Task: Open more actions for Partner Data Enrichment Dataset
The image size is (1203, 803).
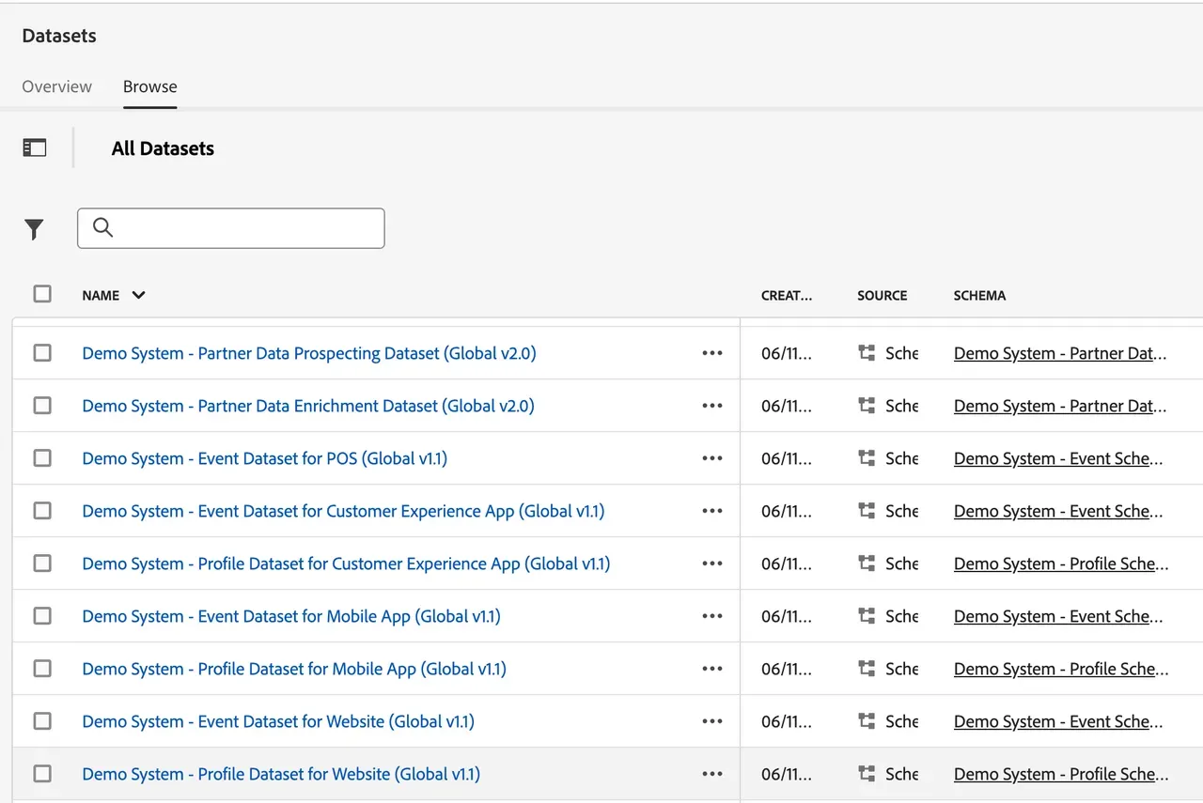Action: point(712,406)
